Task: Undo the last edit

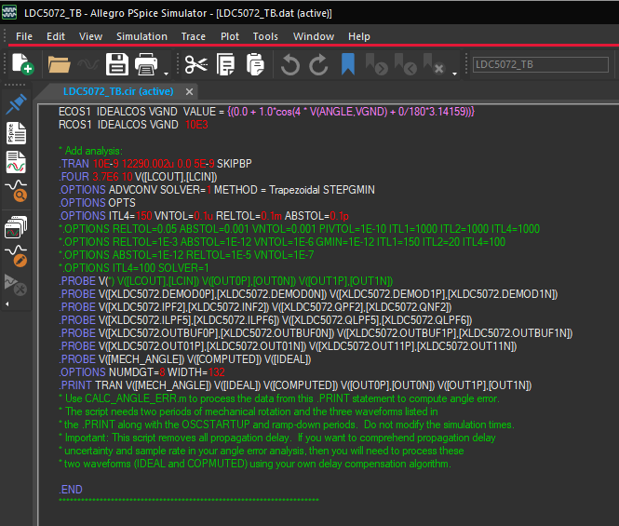Action: click(x=289, y=64)
